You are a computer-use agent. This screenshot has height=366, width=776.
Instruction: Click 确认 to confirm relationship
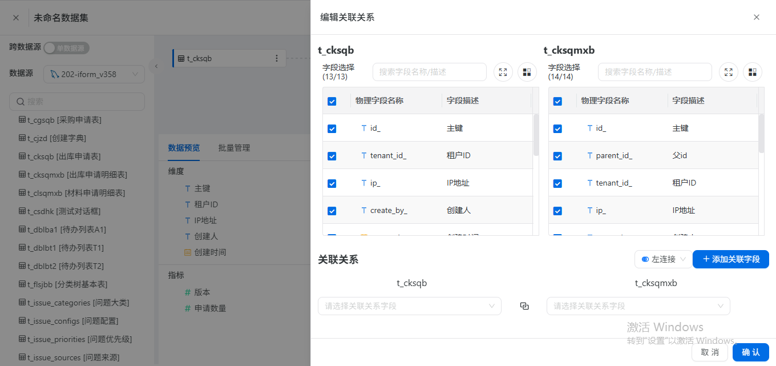[751, 352]
